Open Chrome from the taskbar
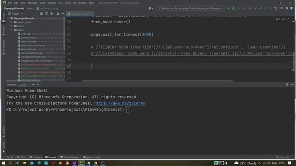296x166 pixels. pyautogui.click(x=96, y=163)
